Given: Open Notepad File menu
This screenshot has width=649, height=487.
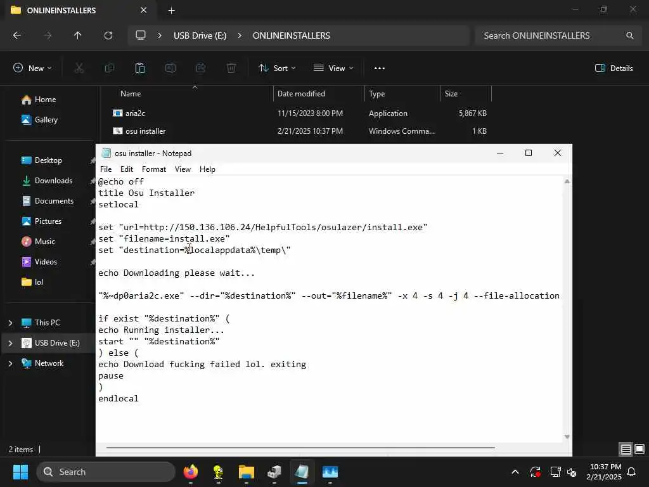Looking at the screenshot, I should (x=106, y=169).
